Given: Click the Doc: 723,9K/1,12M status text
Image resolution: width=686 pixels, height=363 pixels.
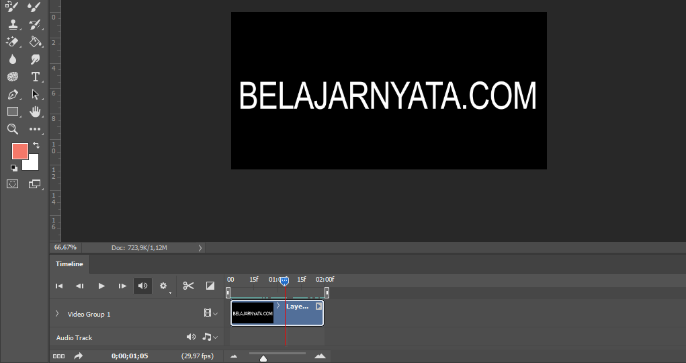Looking at the screenshot, I should [x=139, y=248].
